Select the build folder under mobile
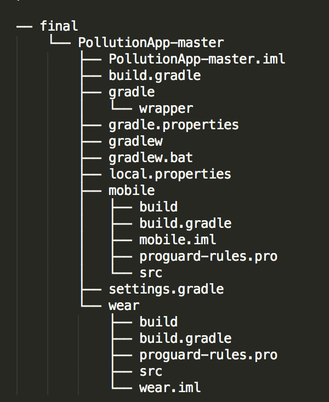This screenshot has width=329, height=402. pos(158,207)
